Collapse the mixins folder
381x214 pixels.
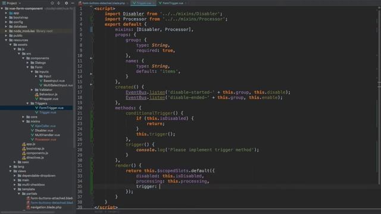23,121
